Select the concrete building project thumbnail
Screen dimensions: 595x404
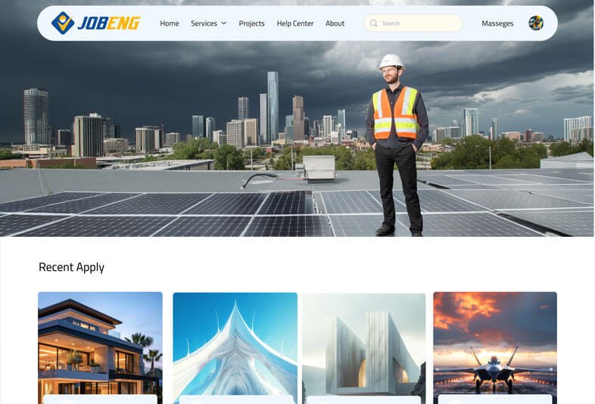tap(364, 344)
